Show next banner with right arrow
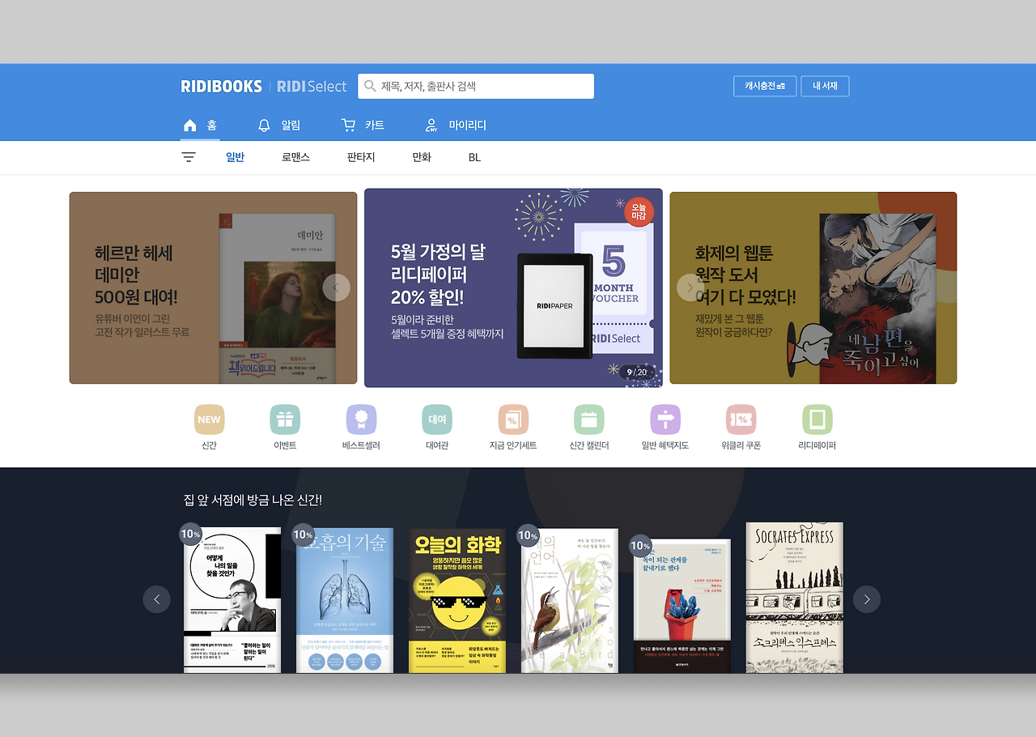The image size is (1036, 737). point(690,288)
